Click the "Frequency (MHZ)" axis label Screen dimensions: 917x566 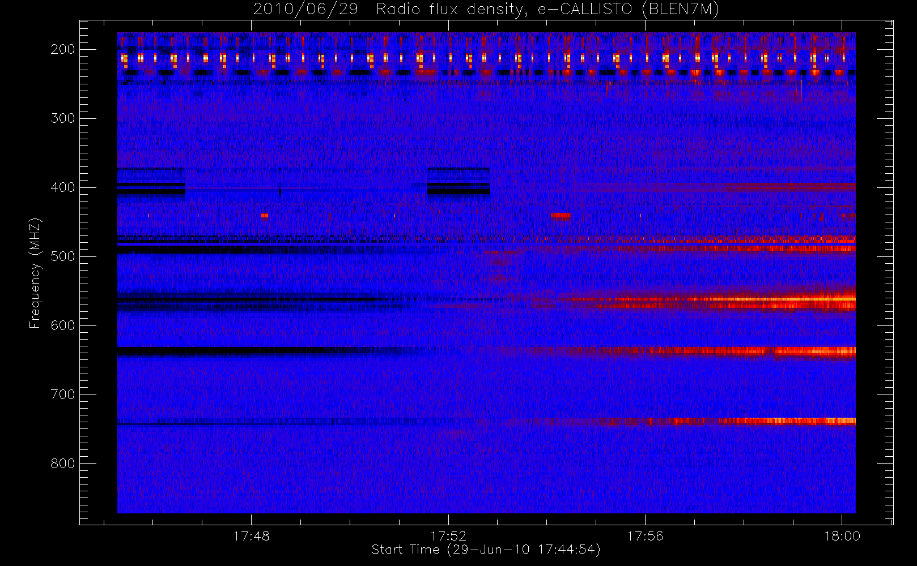pos(35,273)
